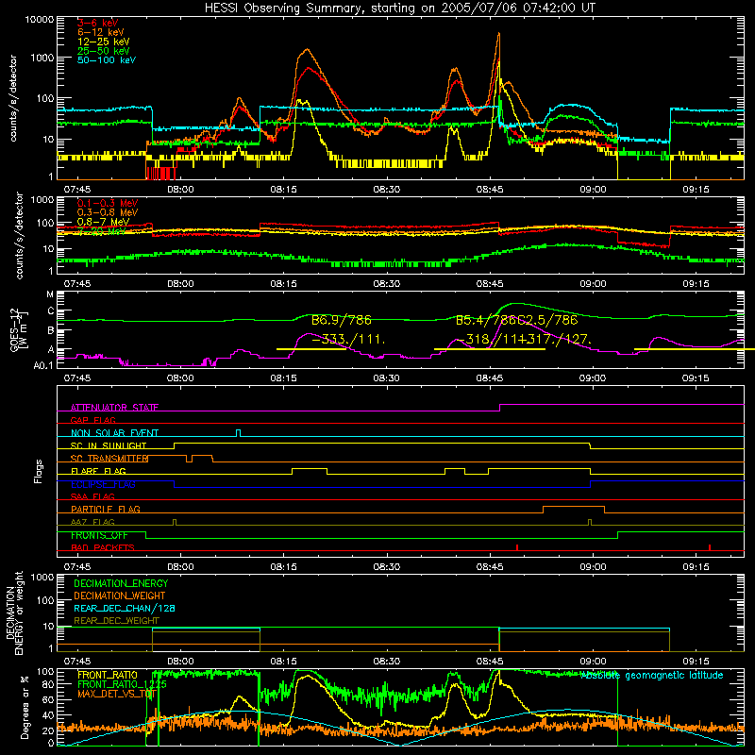Click the 0.1-0.3 MeV legend label
Image resolution: width=755 pixels, height=755 pixels.
coord(108,203)
